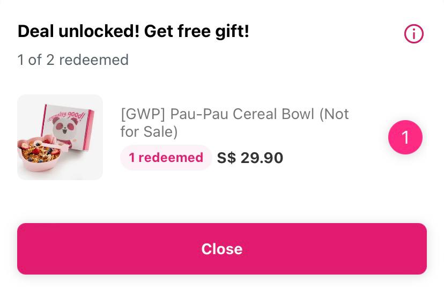Tap the '1 redeemed' pink badge
Image resolution: width=444 pixels, height=296 pixels.
[166, 158]
